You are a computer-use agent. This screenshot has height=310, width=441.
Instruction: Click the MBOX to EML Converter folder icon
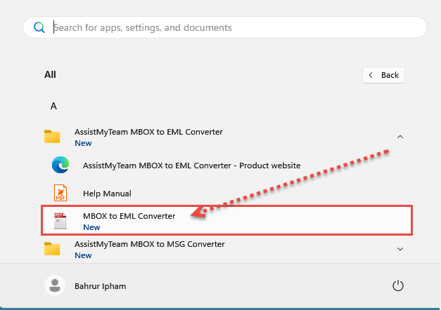point(52,137)
